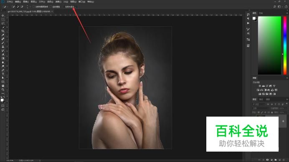Adjust the rainbow hue slider

[285, 45]
